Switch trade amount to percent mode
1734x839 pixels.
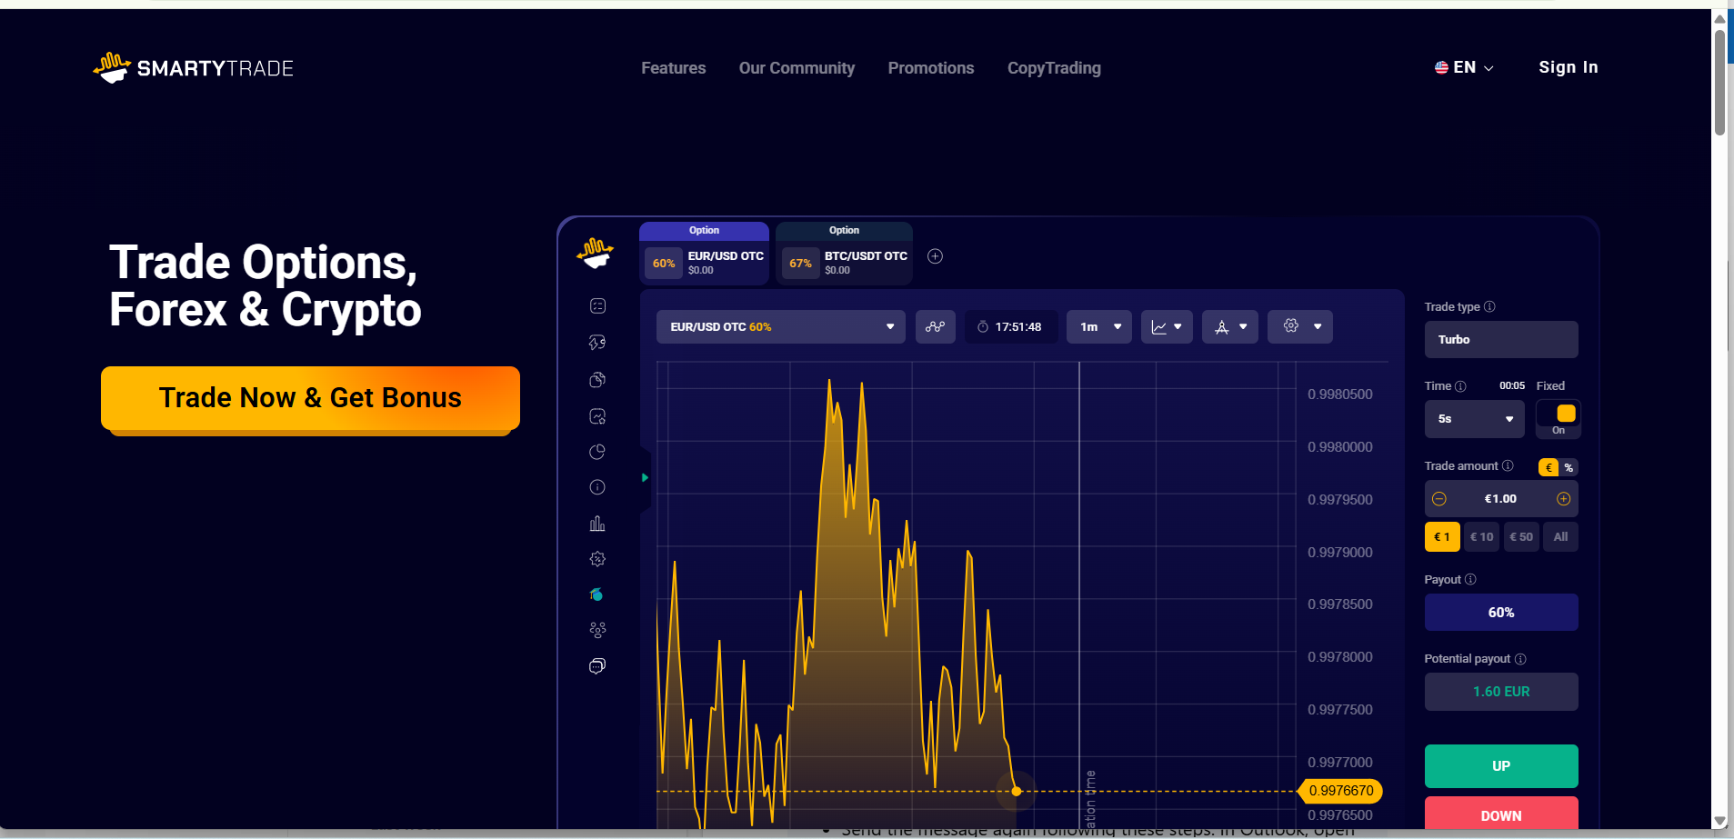click(1569, 467)
